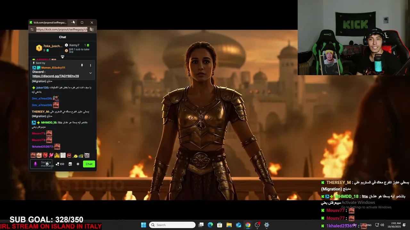Click the taskbar Search box
Image resolution: width=410 pixels, height=230 pixels.
click(x=173, y=225)
